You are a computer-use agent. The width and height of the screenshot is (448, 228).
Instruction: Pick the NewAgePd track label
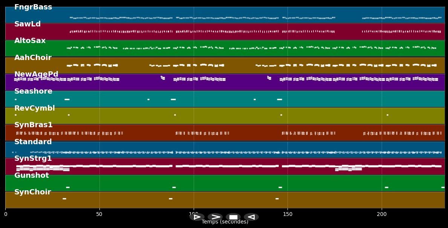[x=36, y=74]
